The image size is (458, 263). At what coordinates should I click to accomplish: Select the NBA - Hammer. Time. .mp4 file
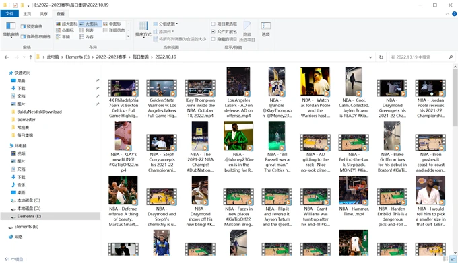(354, 196)
